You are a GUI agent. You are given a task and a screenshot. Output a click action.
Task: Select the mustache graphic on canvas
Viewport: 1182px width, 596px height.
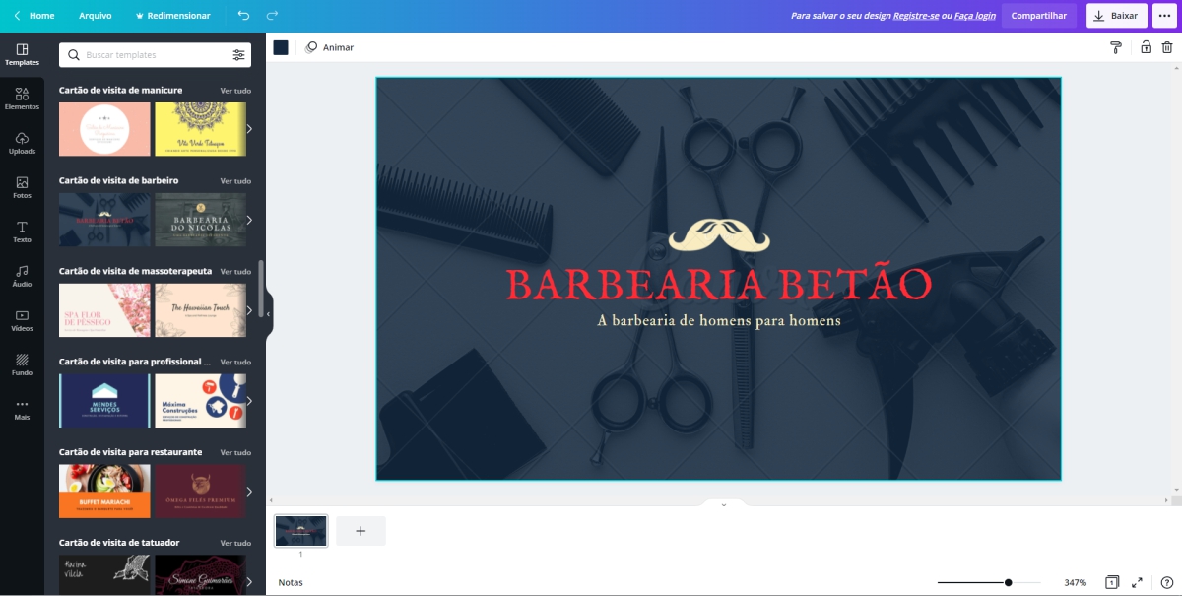[719, 234]
